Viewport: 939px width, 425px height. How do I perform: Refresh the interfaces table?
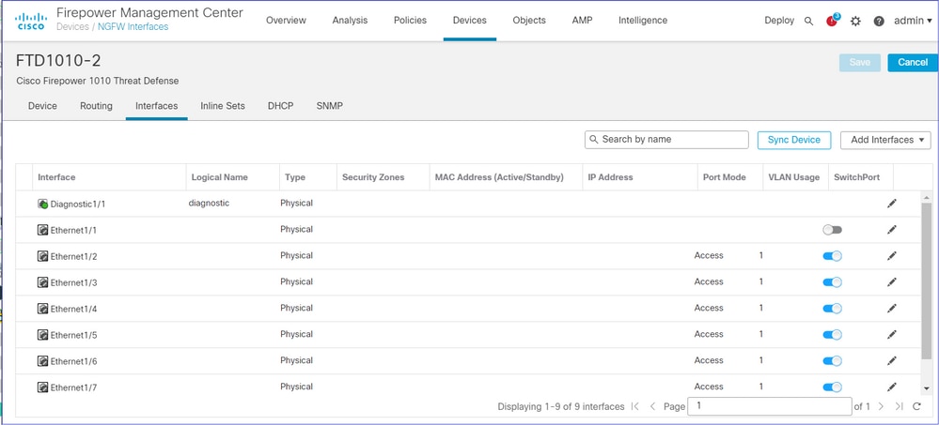coord(916,406)
